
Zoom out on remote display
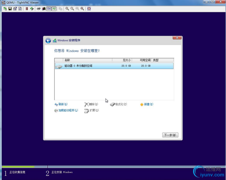click(72, 9)
